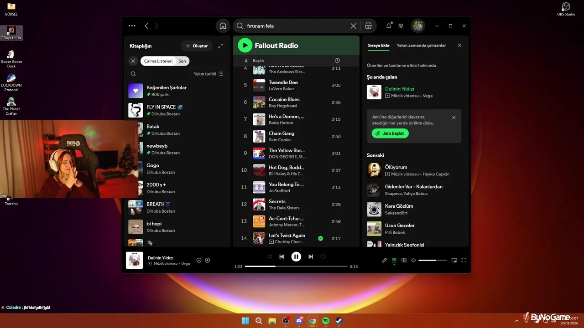Toggle shuffle playback
584x328 pixels.
(x=269, y=256)
